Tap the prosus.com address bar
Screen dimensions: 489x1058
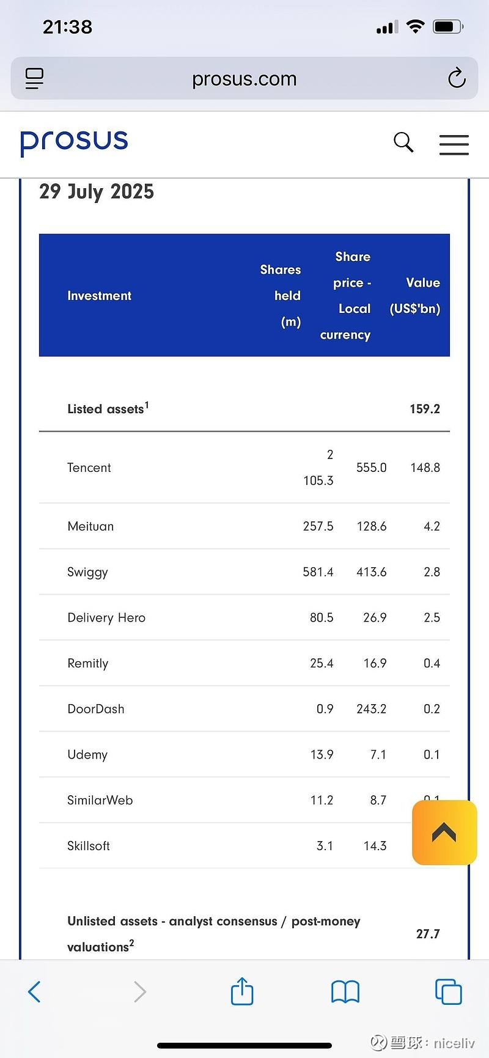244,78
